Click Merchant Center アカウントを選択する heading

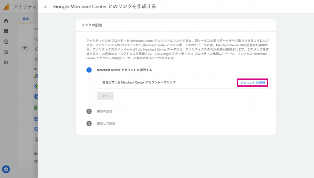pyautogui.click(x=124, y=70)
